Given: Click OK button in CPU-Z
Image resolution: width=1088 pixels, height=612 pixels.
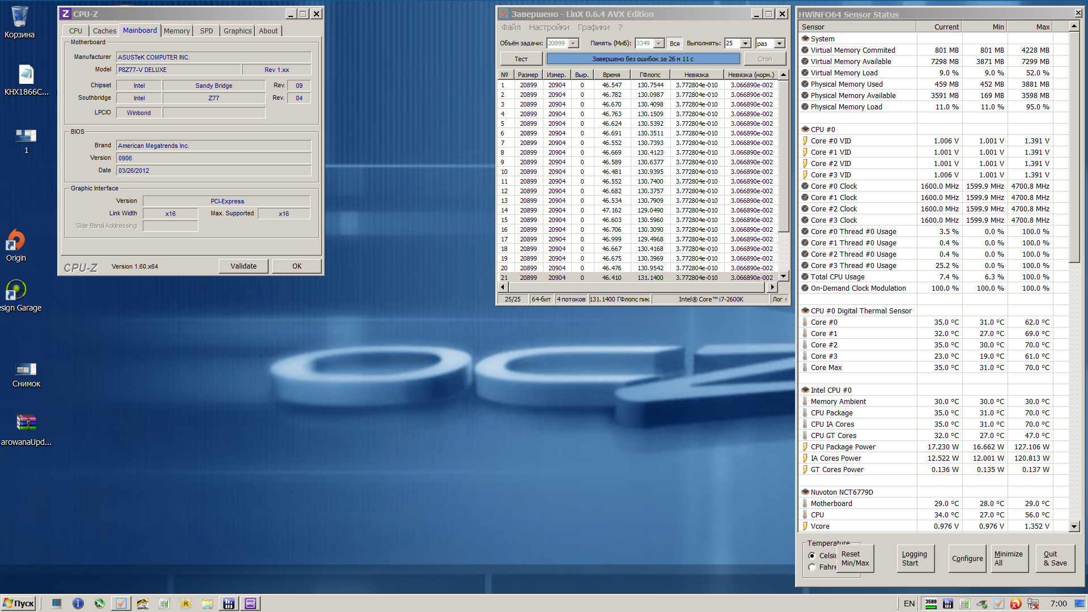Looking at the screenshot, I should pyautogui.click(x=297, y=266).
